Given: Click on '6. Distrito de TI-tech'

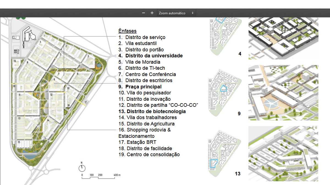Looking at the screenshot, I should tap(142, 68).
